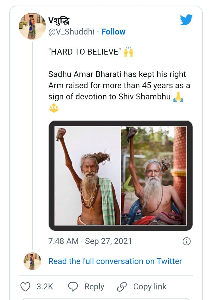This screenshot has width=212, height=300.
Task: Open the @V_Shuddhi handle link
Action: pyautogui.click(x=71, y=32)
